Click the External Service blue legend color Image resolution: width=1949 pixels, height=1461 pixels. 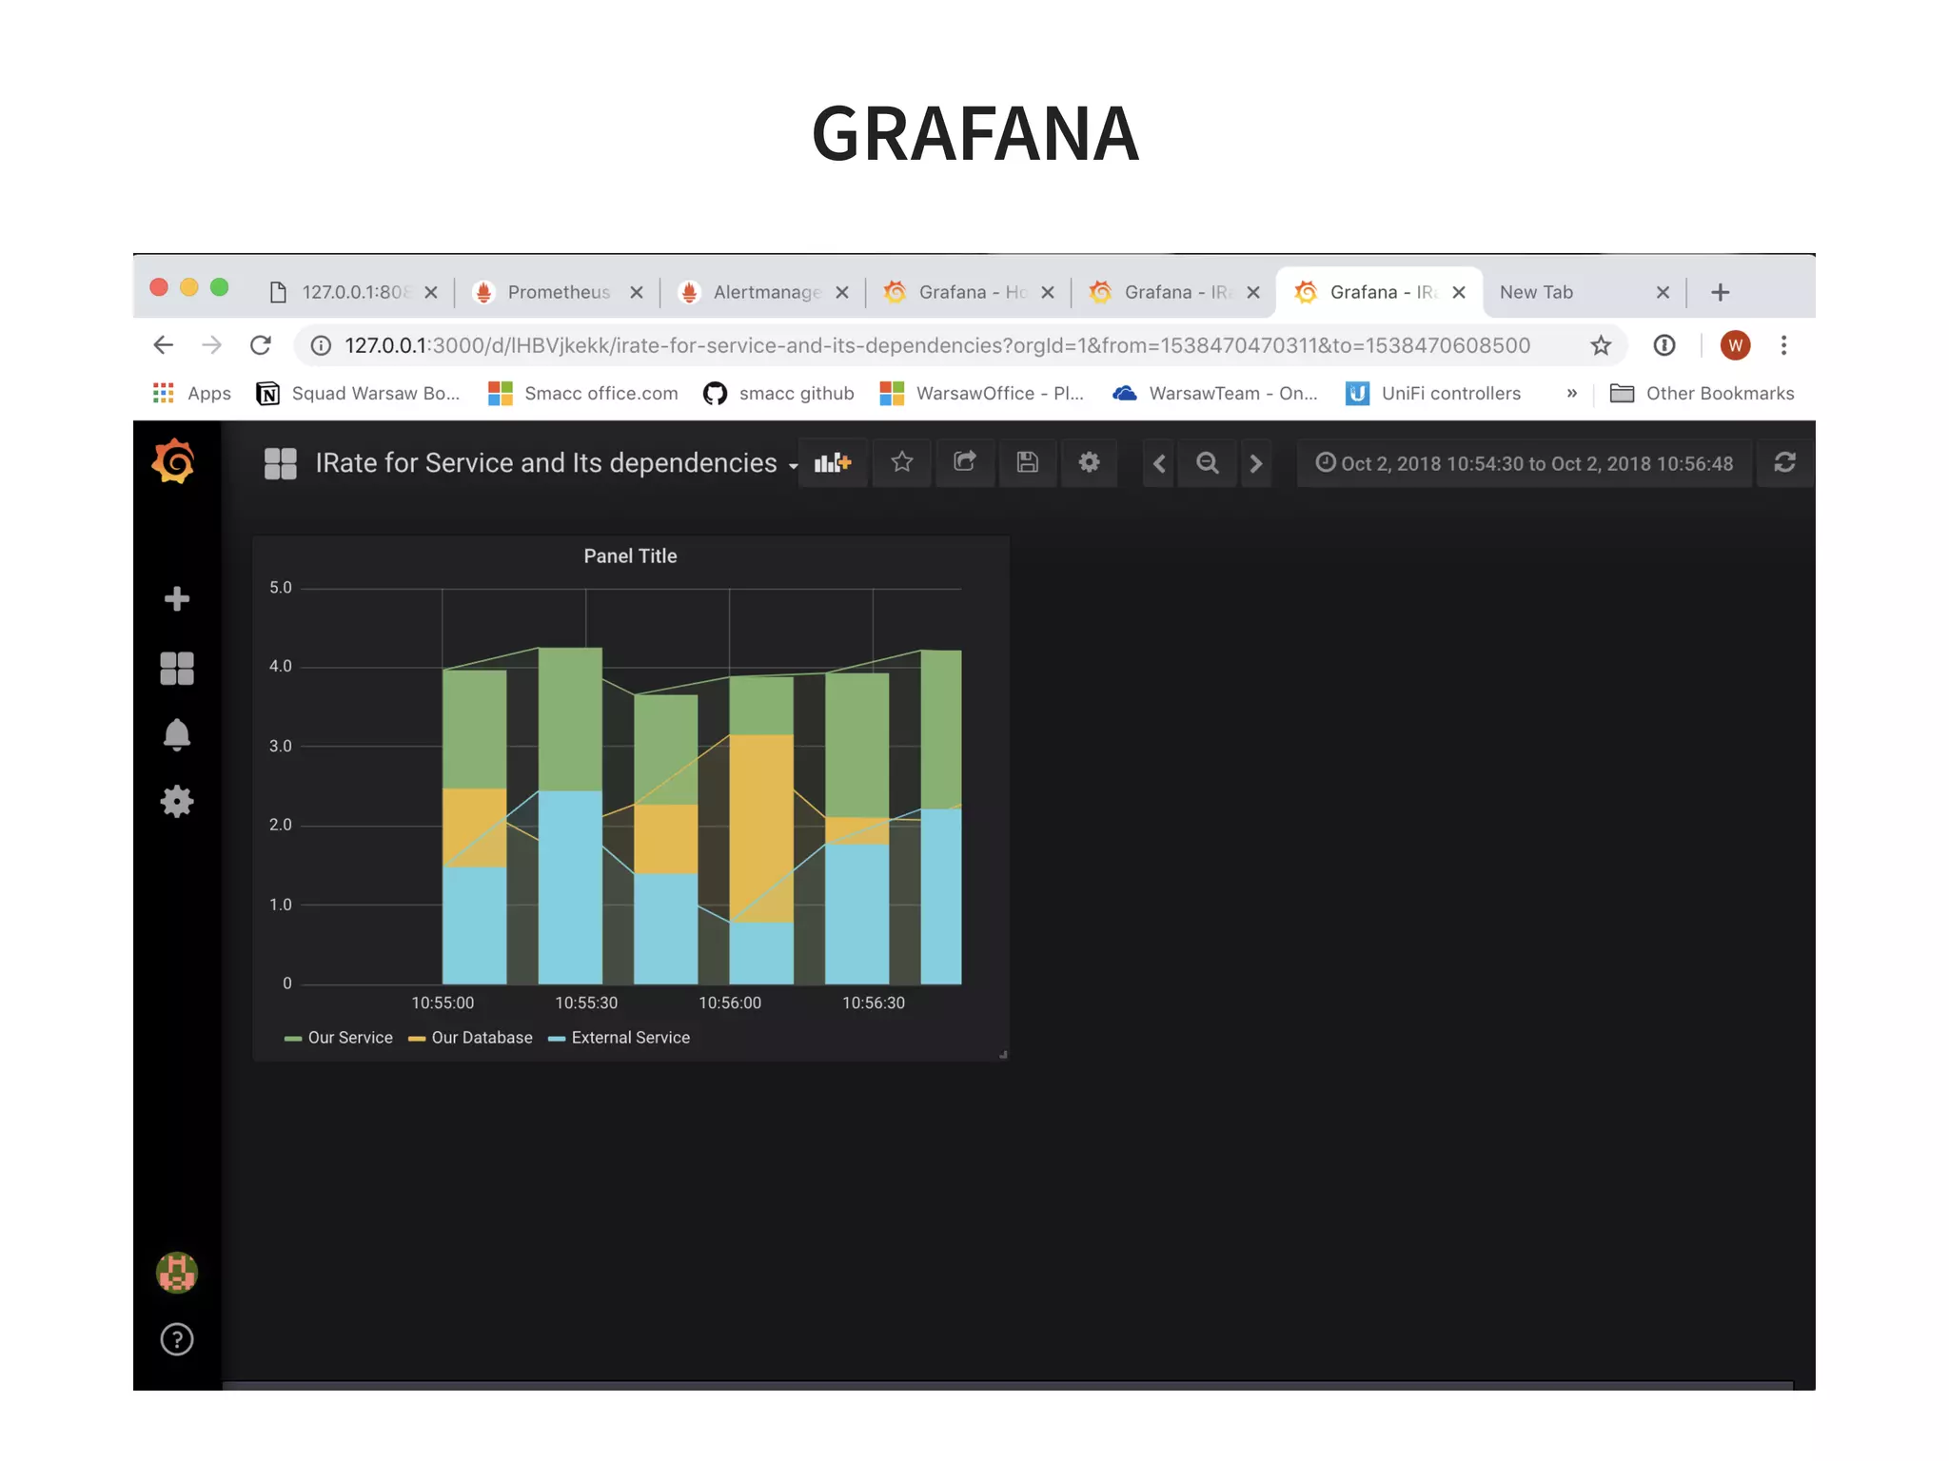(557, 1039)
